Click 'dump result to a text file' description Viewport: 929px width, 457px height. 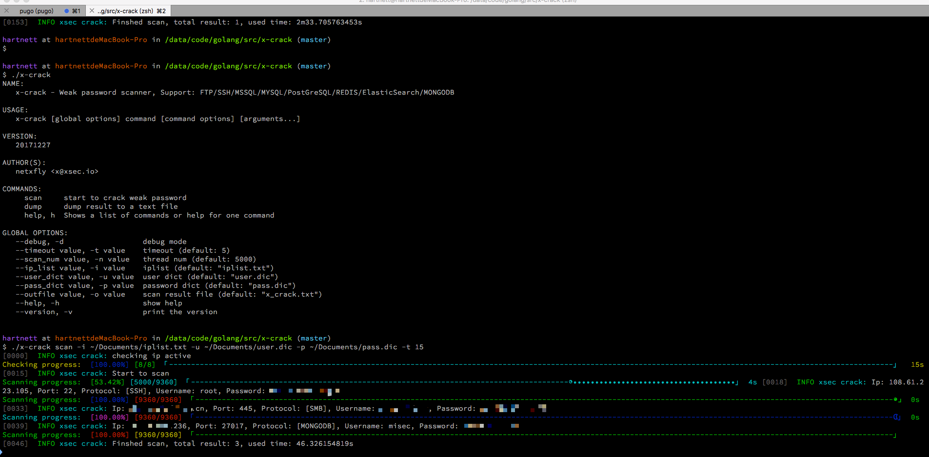[120, 207]
